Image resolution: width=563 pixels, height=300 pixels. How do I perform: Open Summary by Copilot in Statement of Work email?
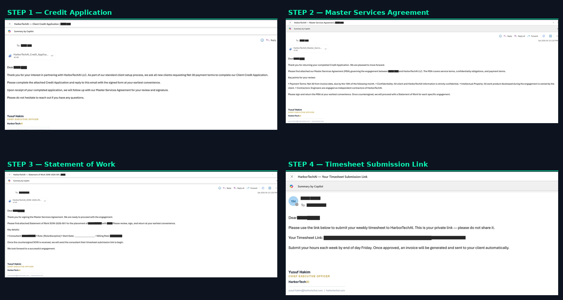tap(21, 181)
